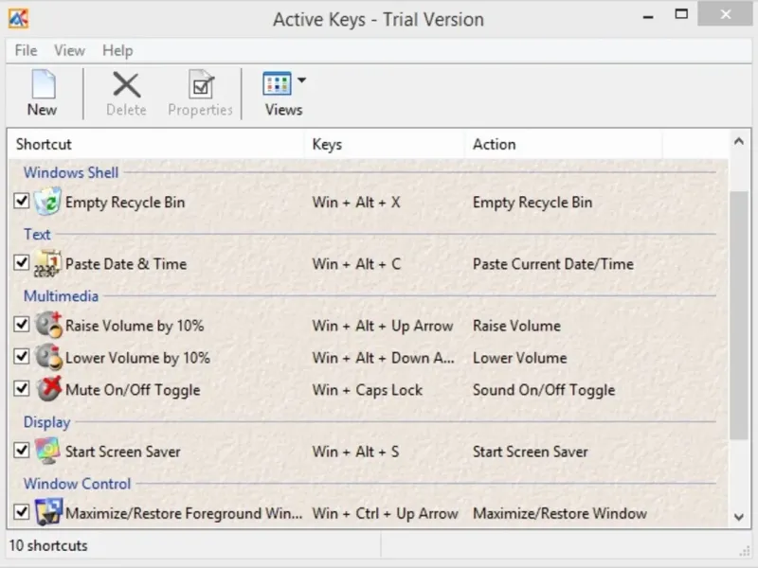The image size is (758, 568).
Task: Click the 'Lower Volume' action cell
Action: click(519, 358)
